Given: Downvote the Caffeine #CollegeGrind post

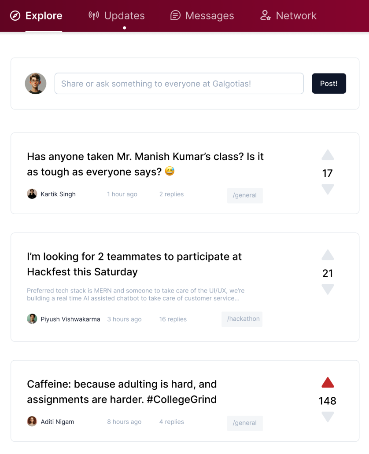Looking at the screenshot, I should tap(328, 417).
